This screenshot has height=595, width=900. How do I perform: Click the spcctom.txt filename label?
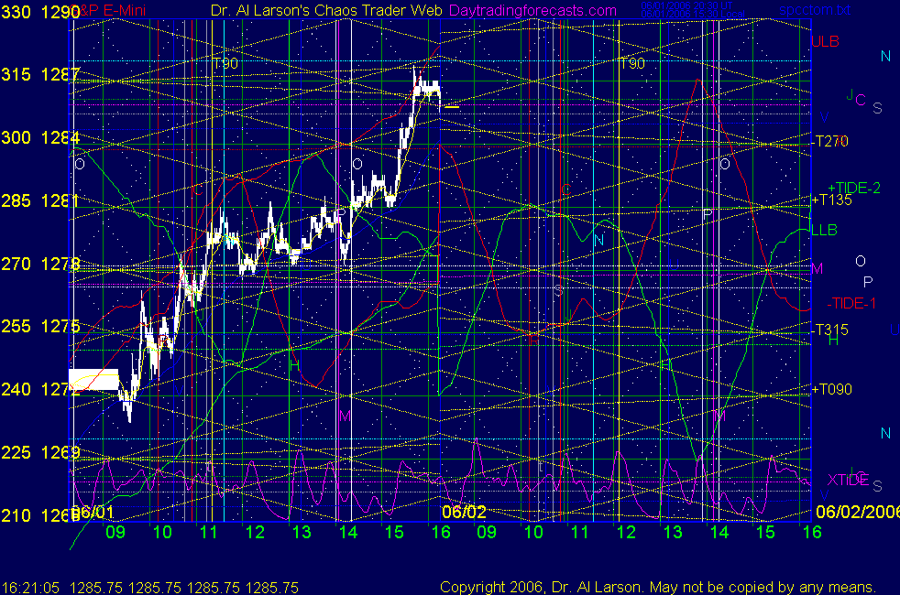815,10
